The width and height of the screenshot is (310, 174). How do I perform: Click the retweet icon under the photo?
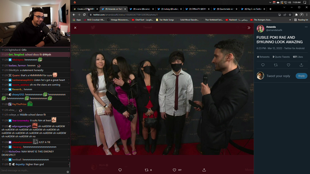coord(146,170)
